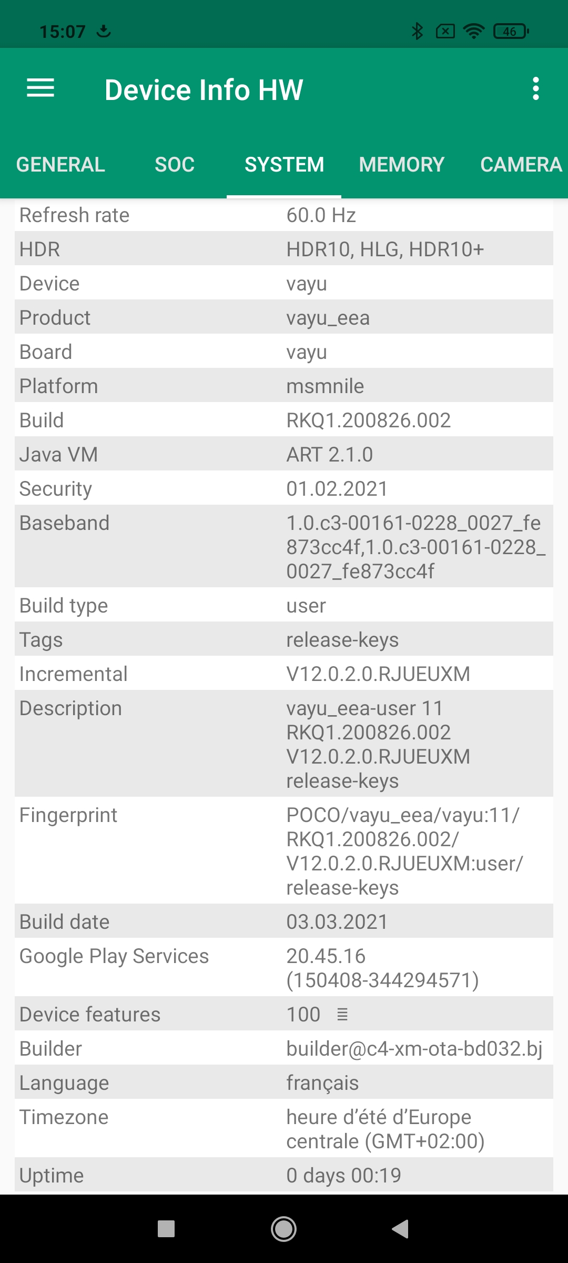Open the MEMORY tab
This screenshot has width=568, height=1263.
(402, 165)
